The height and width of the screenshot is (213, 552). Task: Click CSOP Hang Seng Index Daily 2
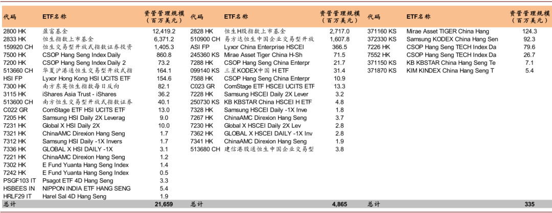point(84,63)
